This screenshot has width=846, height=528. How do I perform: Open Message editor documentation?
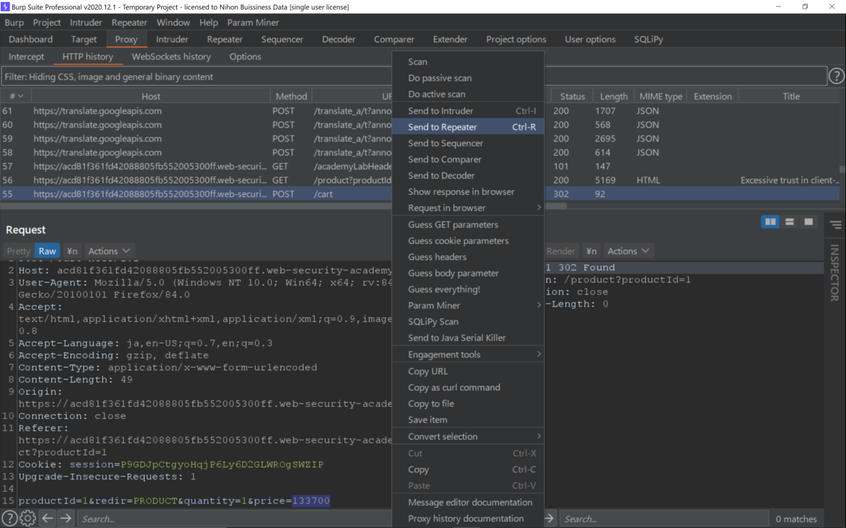467,502
